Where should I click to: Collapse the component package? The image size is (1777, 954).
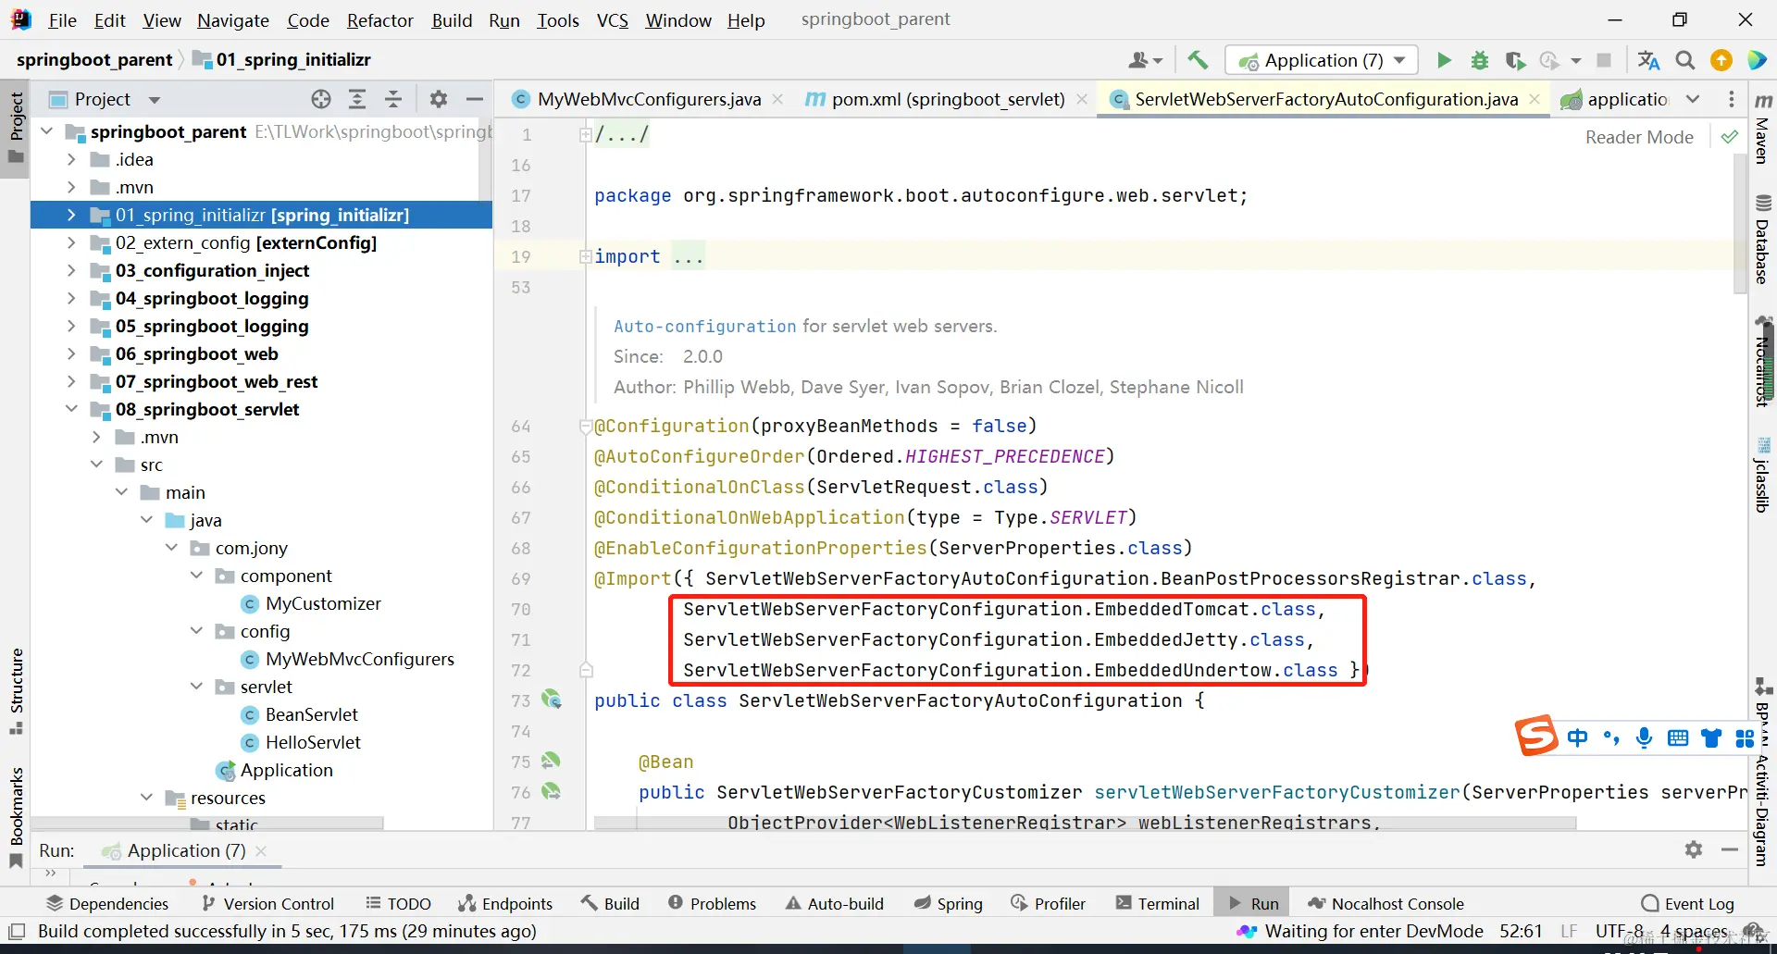click(x=196, y=576)
